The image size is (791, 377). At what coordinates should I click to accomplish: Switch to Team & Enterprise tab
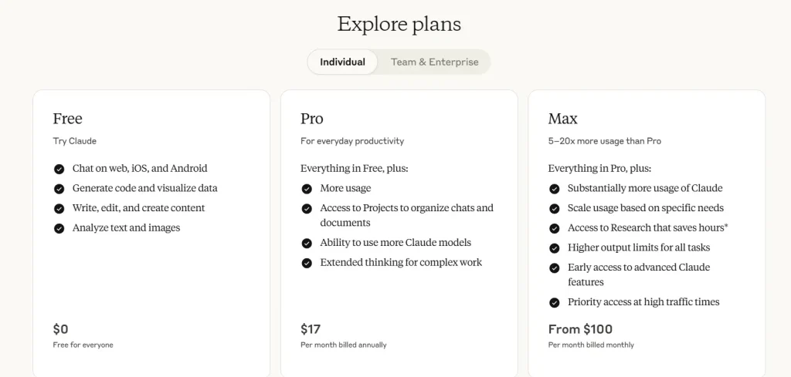click(434, 62)
